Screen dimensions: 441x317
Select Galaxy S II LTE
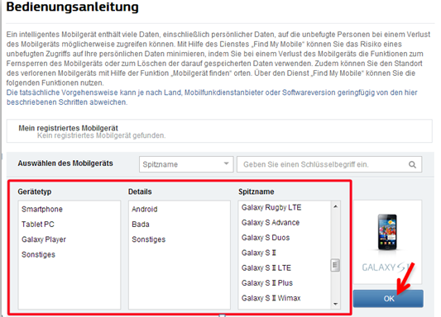[x=266, y=268]
